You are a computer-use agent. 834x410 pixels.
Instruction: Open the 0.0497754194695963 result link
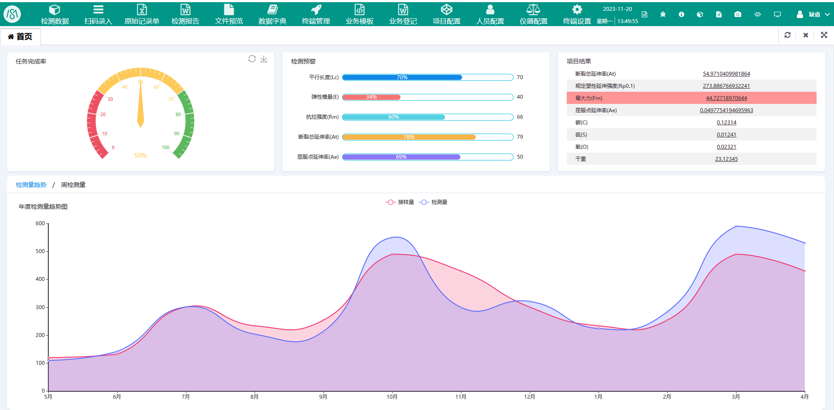tap(726, 110)
